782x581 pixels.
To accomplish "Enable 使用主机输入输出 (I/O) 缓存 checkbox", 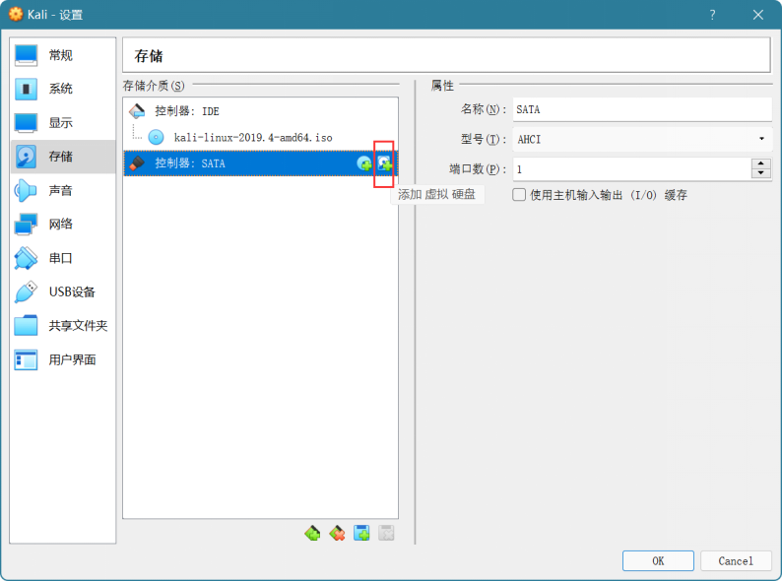I will [519, 195].
